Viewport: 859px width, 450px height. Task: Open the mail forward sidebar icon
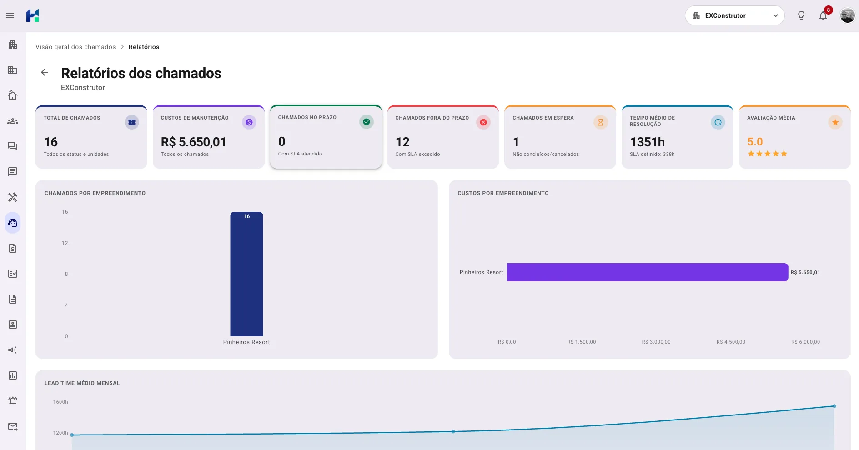[x=13, y=426]
